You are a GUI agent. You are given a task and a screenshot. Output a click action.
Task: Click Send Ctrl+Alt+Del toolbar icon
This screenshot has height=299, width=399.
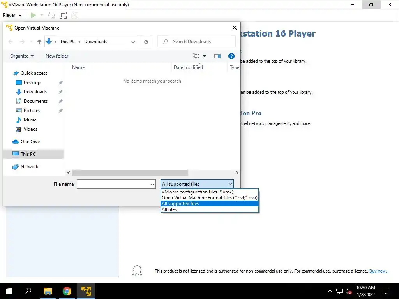(51, 15)
